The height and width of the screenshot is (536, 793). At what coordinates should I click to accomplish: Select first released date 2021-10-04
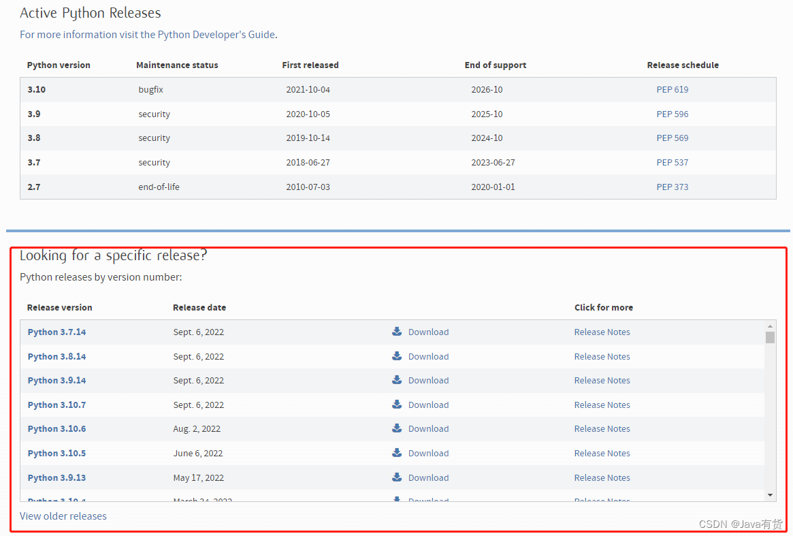308,90
